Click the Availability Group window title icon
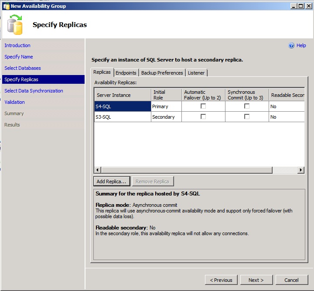The width and height of the screenshot is (314, 291). coord(6,6)
